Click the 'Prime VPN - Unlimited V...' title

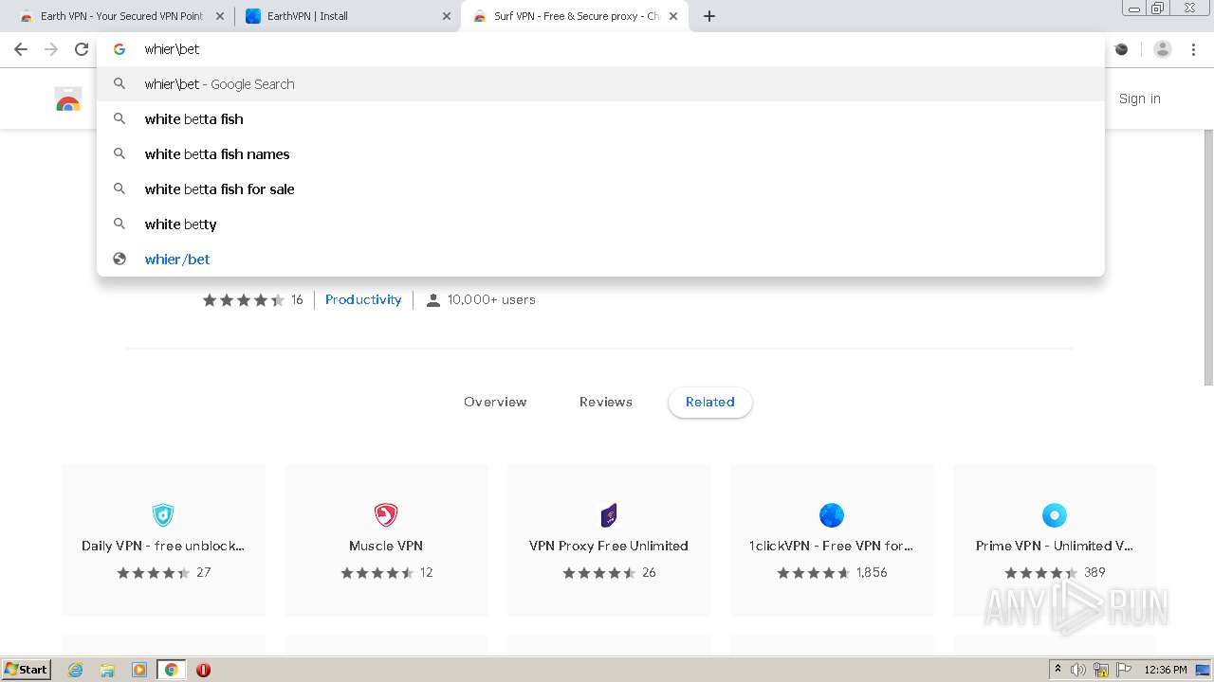pyautogui.click(x=1055, y=546)
